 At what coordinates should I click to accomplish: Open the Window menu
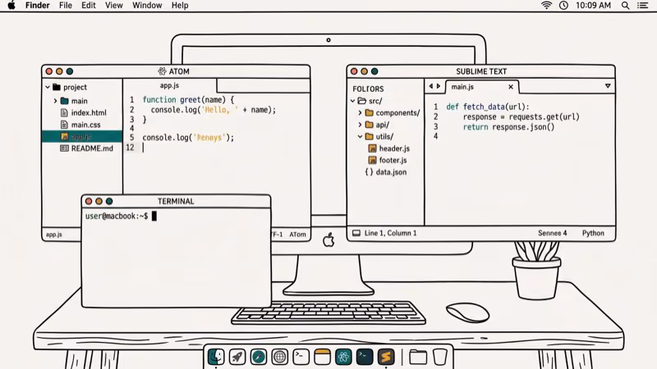tap(147, 6)
